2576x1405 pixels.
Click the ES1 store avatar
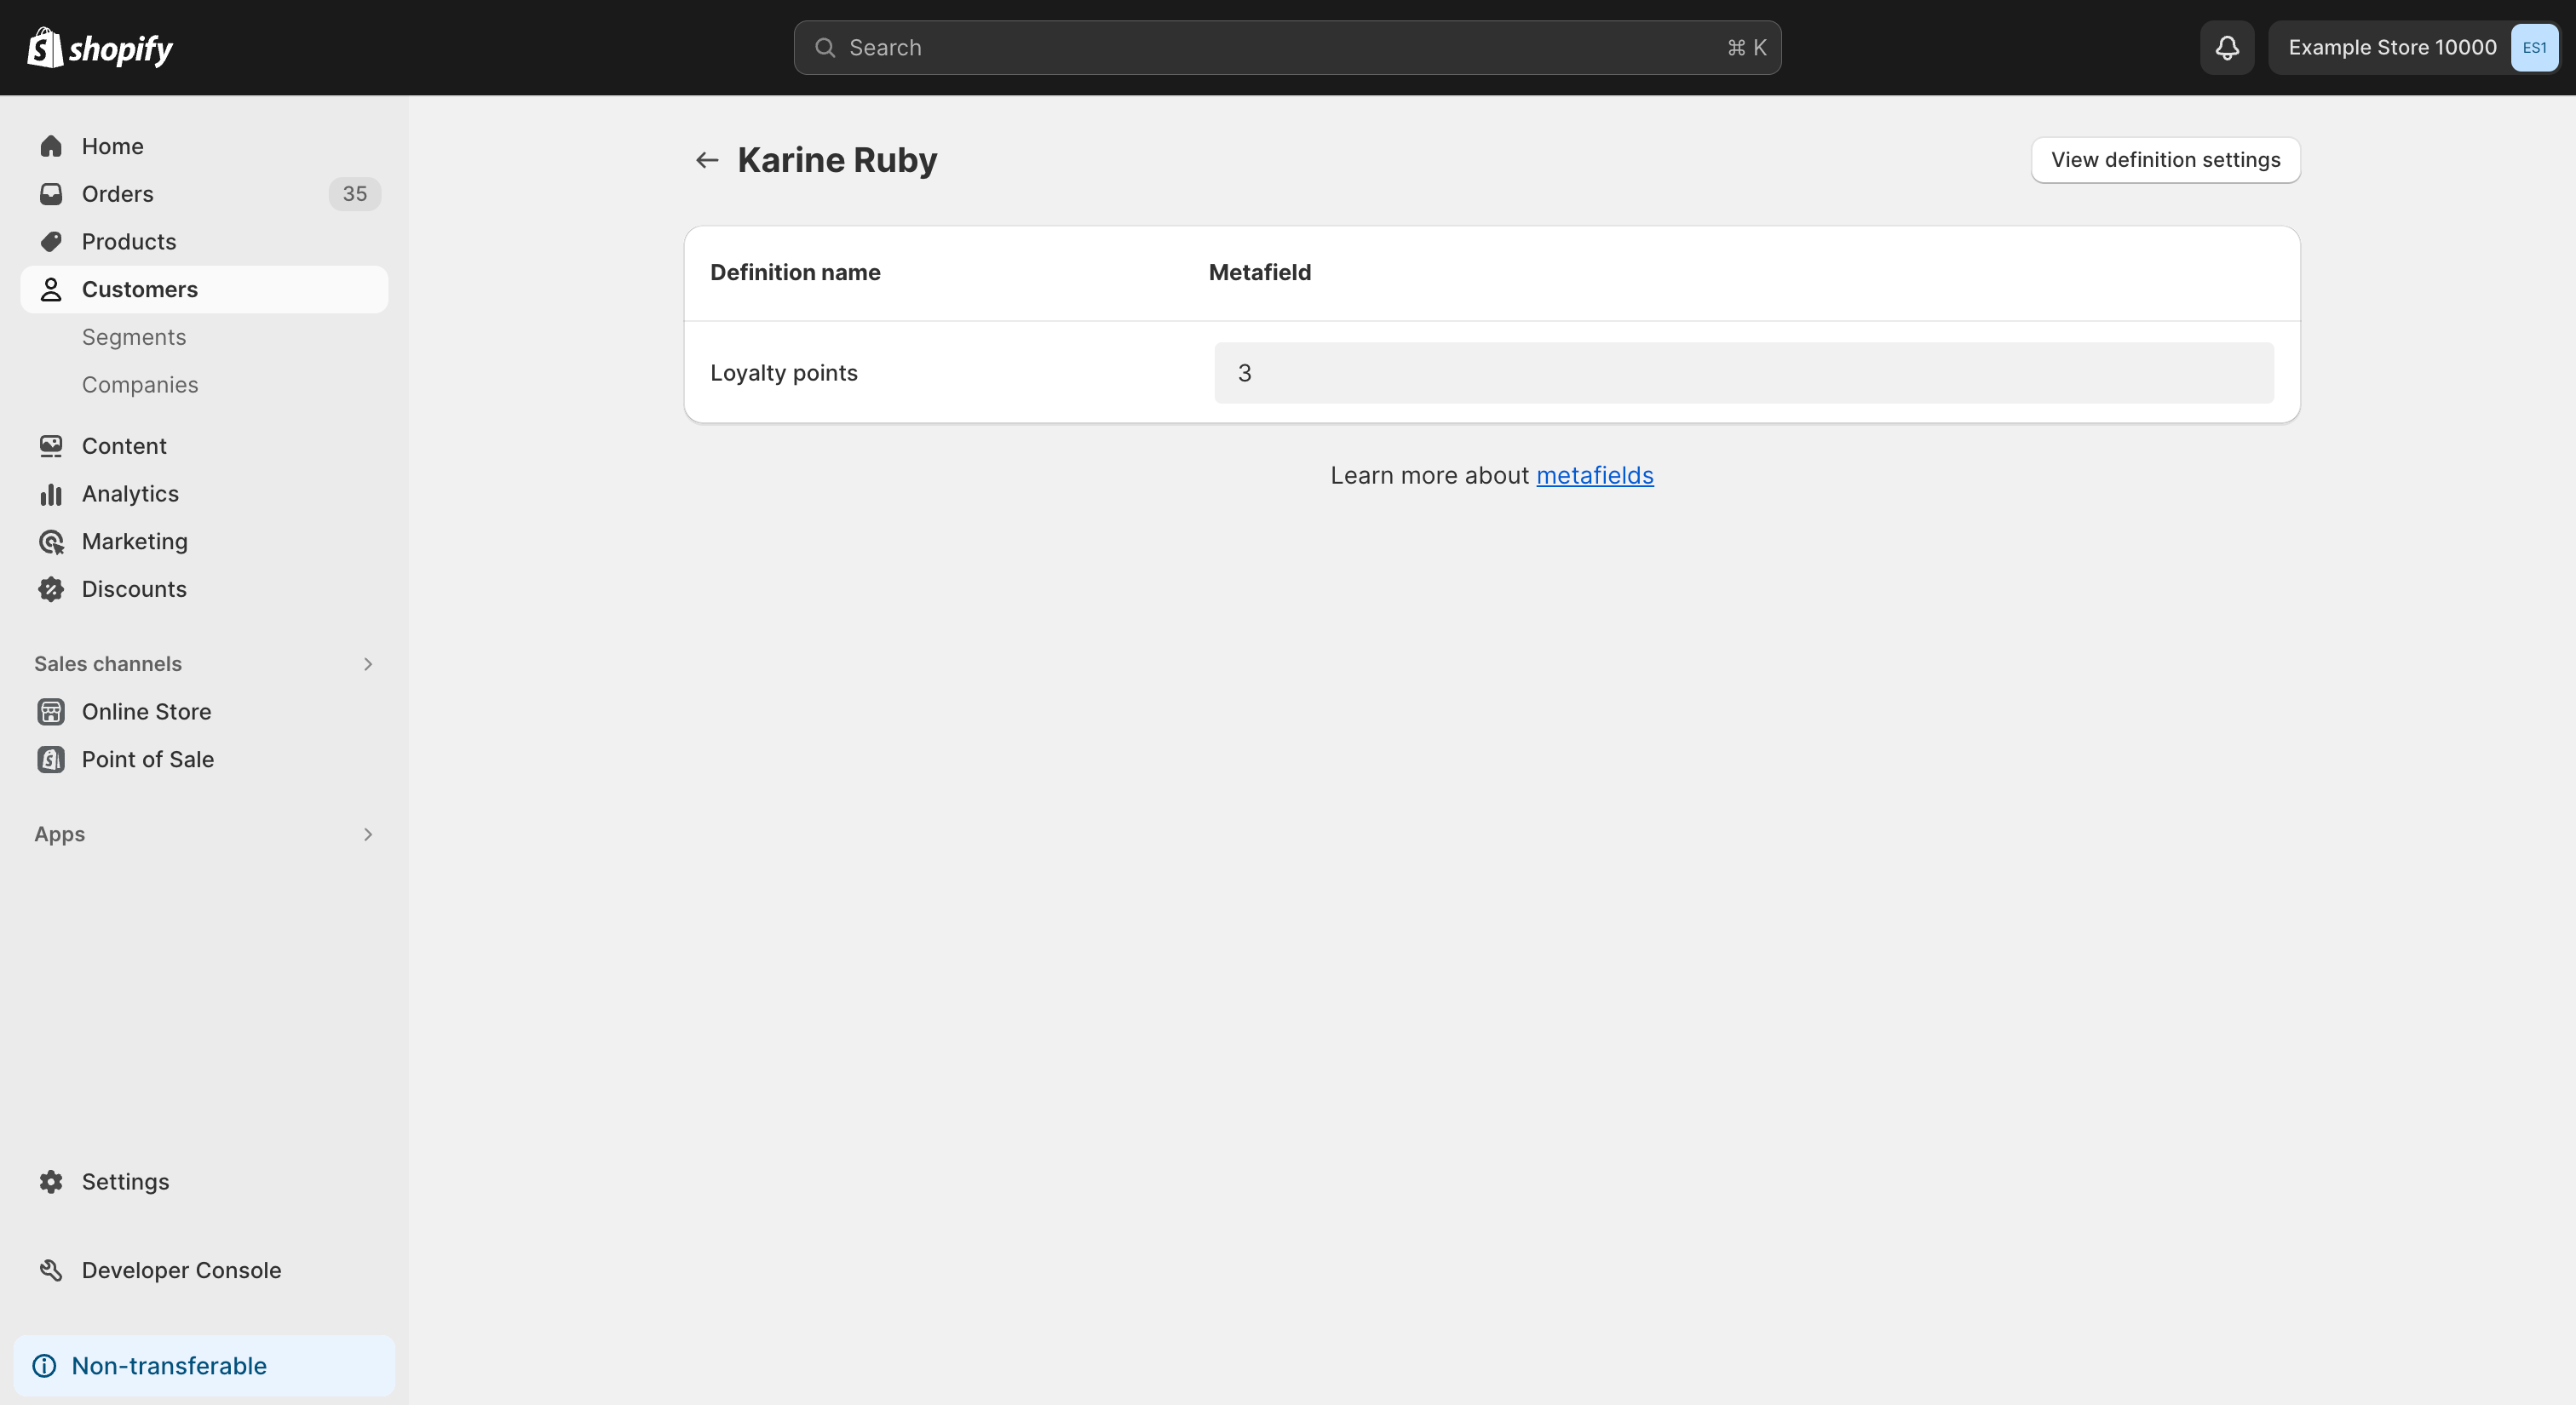pyautogui.click(x=2533, y=47)
